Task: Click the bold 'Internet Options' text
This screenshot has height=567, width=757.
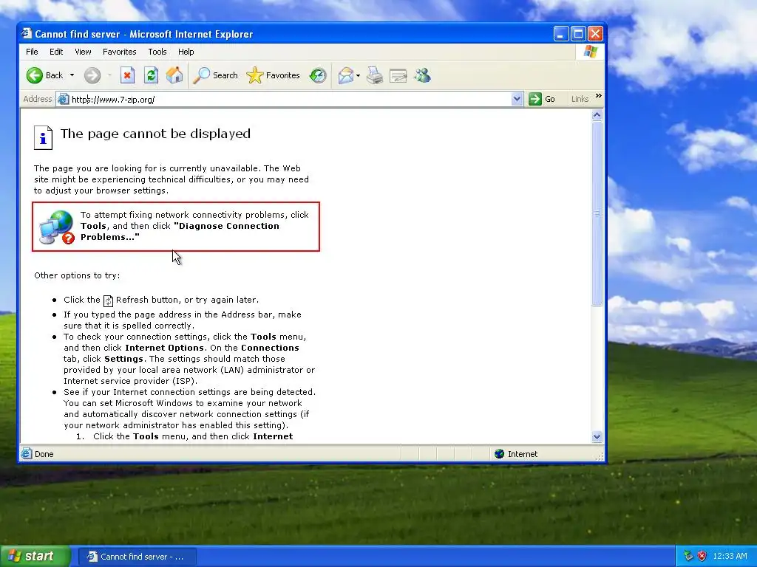Action: (164, 348)
